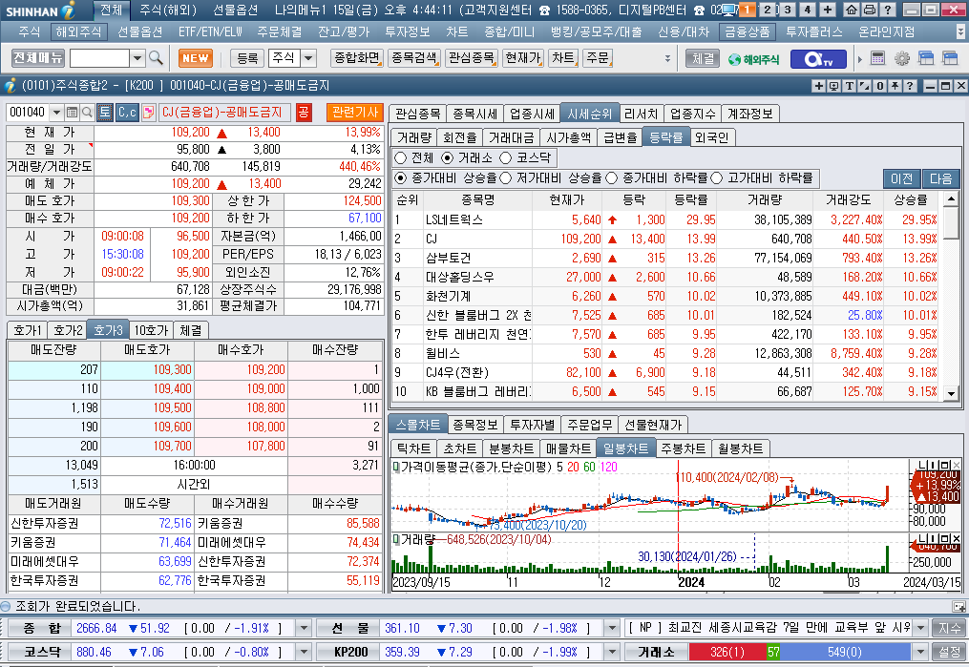Select the 거래소 market radio button
Viewport: 969px width, 667px height.
(448, 158)
